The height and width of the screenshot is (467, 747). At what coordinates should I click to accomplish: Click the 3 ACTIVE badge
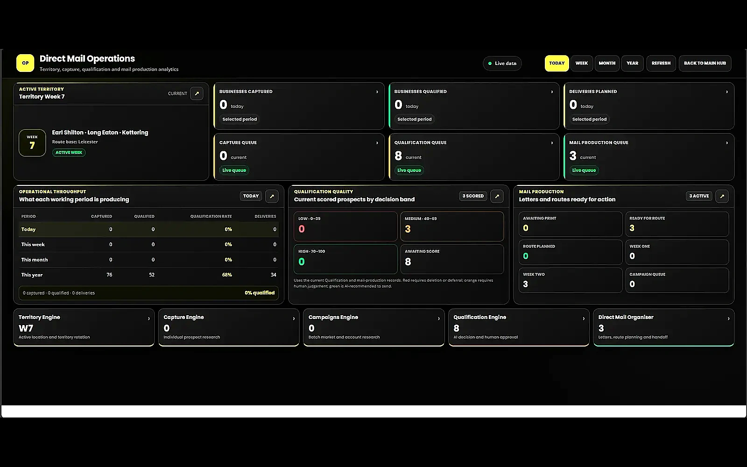tap(699, 196)
